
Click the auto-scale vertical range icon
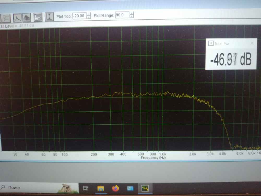point(49,17)
